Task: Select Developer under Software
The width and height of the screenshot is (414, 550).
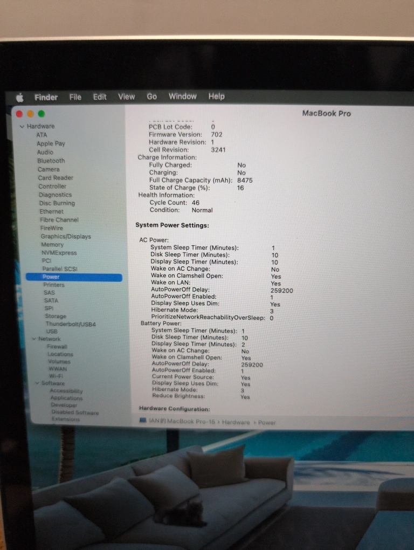Action: pyautogui.click(x=64, y=405)
